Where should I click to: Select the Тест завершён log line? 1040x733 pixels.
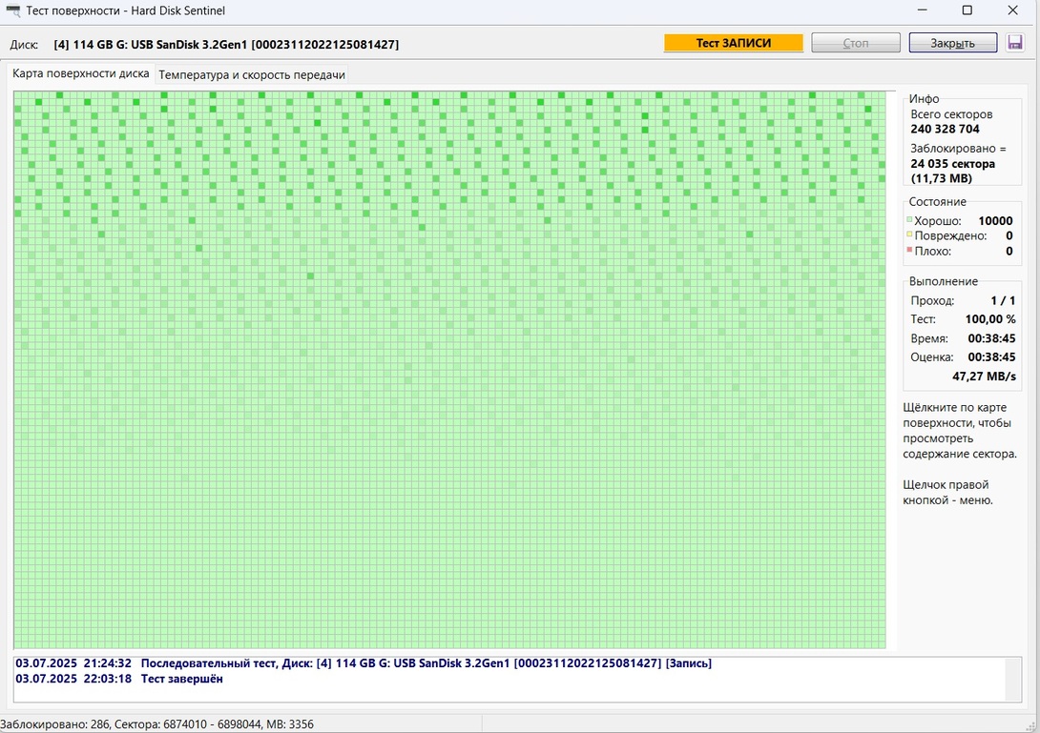(x=181, y=679)
